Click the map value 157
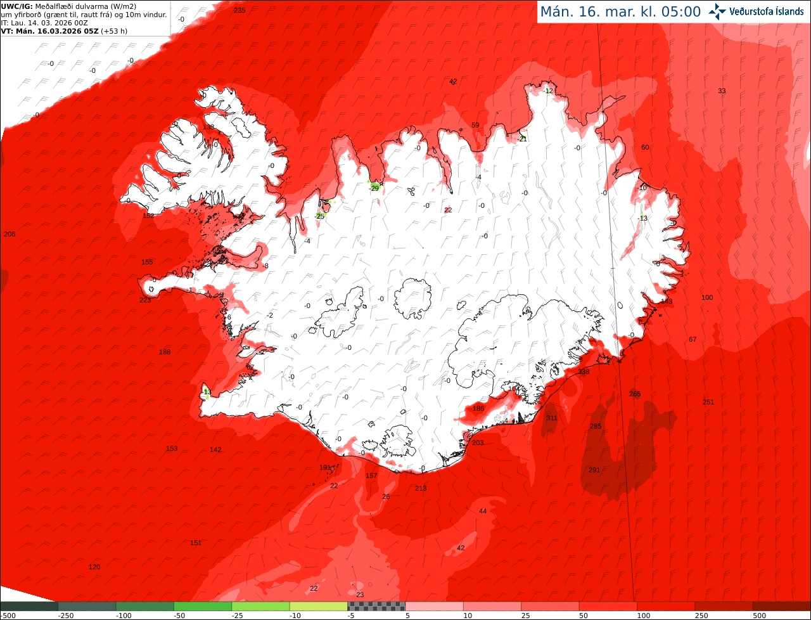Screen dimensions: 811x620 (x=371, y=476)
